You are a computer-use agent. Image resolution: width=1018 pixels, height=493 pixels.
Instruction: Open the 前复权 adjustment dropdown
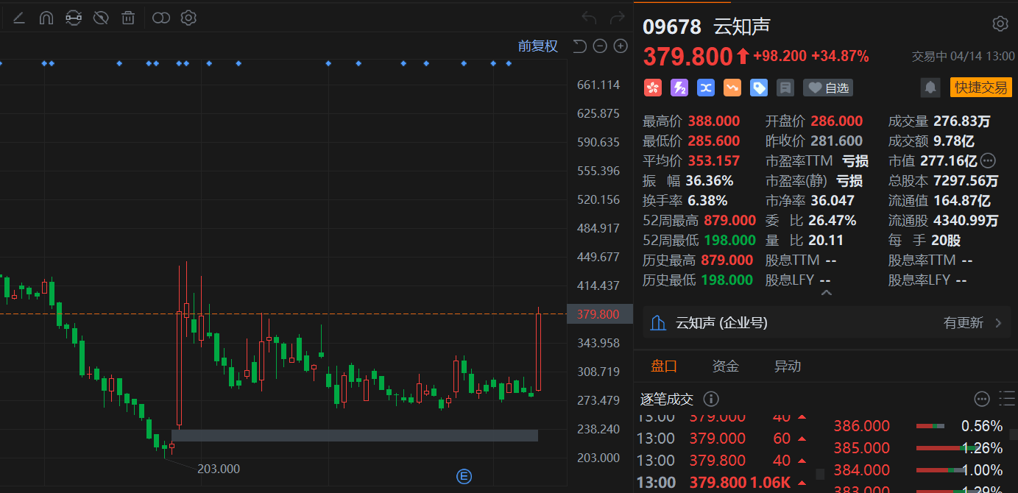(538, 46)
